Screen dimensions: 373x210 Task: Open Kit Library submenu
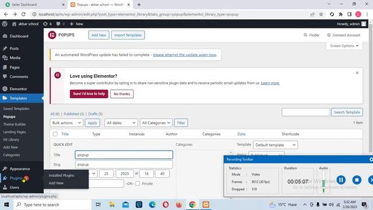tap(11, 139)
